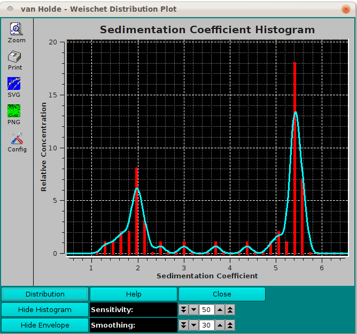Save the plot as PNG

click(x=14, y=111)
